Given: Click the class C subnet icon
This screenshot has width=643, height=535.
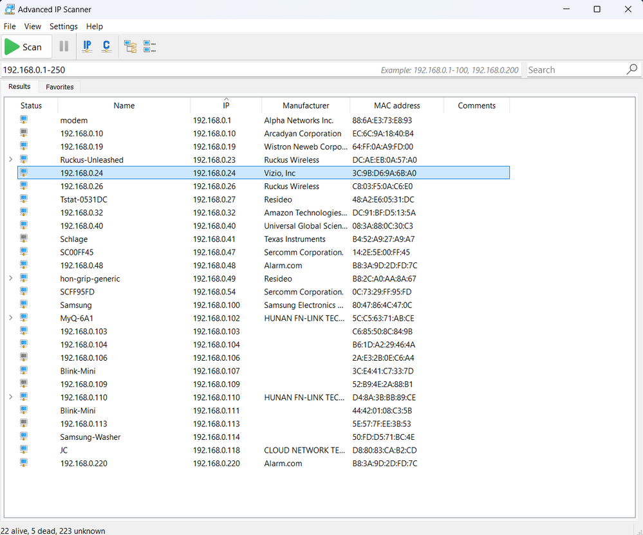Looking at the screenshot, I should (x=106, y=46).
